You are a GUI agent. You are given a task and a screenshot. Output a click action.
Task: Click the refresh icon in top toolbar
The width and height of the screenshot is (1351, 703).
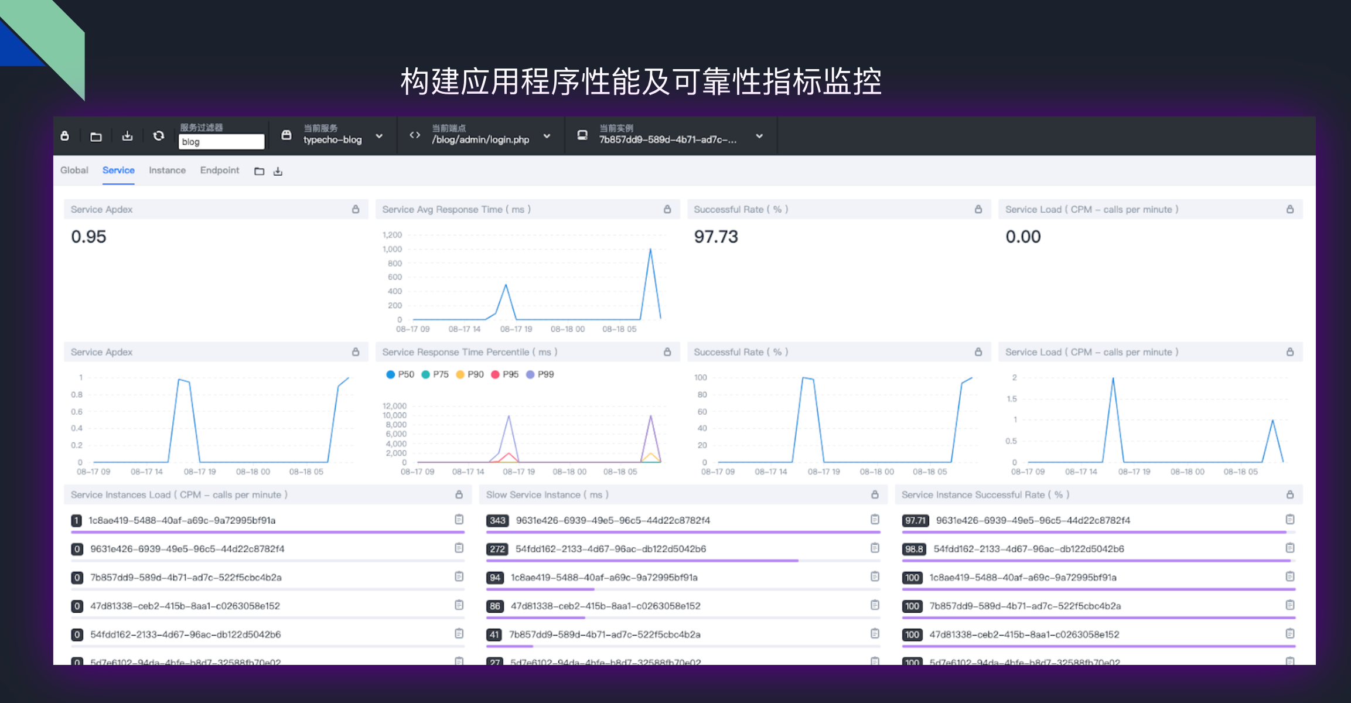pos(158,136)
